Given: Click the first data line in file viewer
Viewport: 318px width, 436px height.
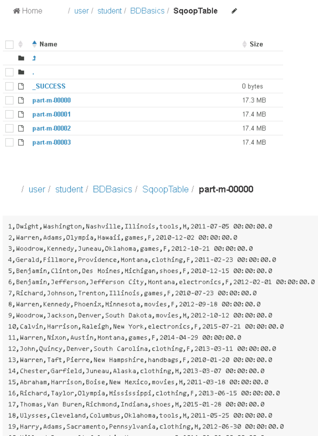Looking at the screenshot, I should click(141, 227).
